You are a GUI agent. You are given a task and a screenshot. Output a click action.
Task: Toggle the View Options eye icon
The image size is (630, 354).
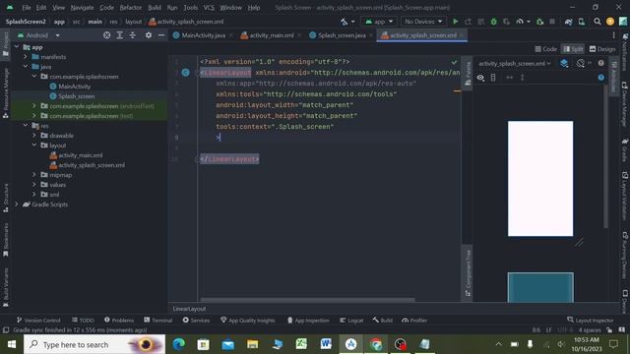(480, 78)
